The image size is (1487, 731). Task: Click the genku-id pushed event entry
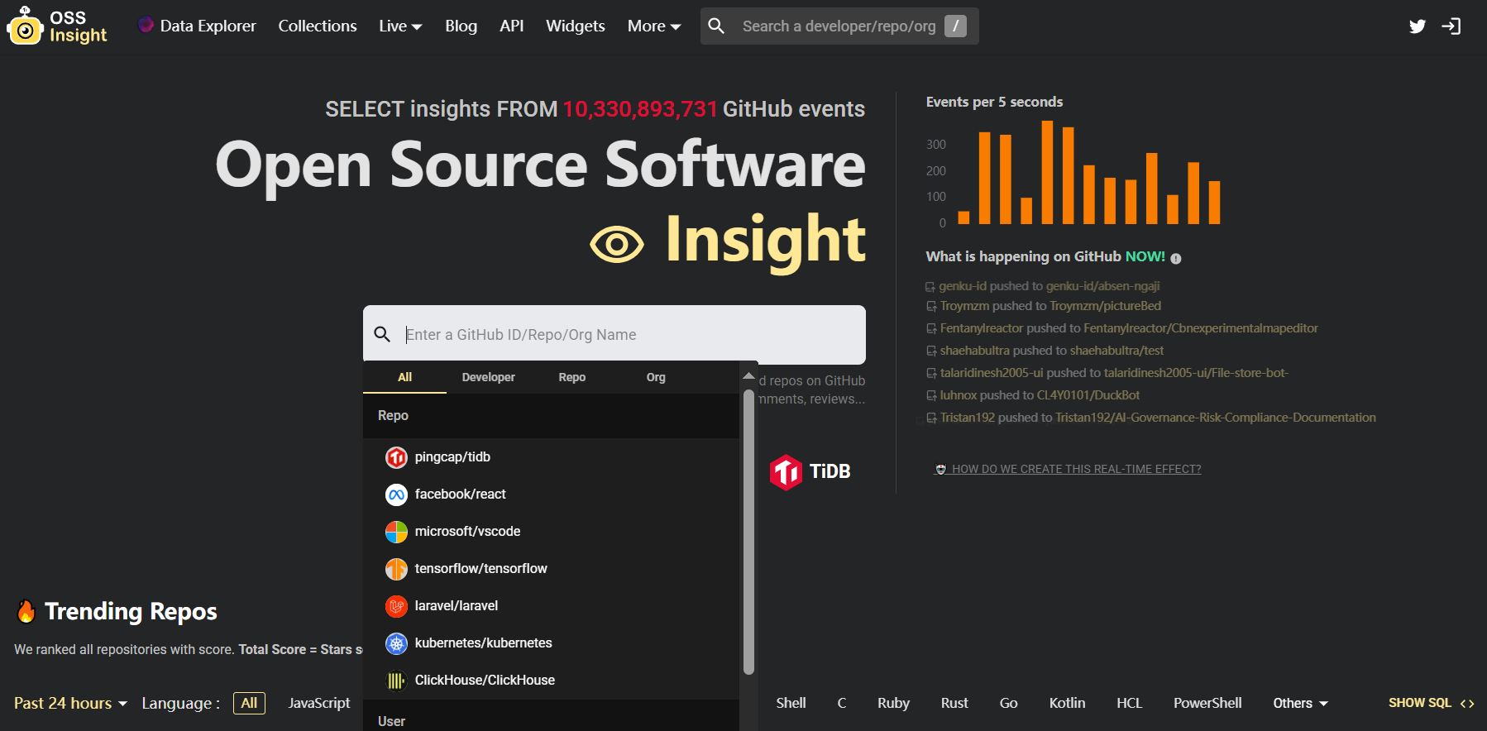(1043, 286)
